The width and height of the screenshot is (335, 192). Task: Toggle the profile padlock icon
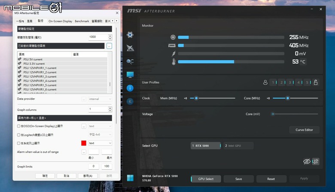316,82
